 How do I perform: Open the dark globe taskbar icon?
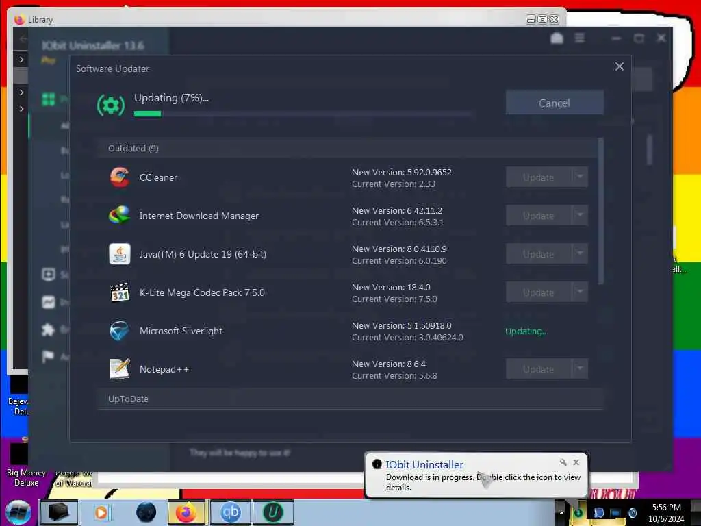(x=146, y=512)
